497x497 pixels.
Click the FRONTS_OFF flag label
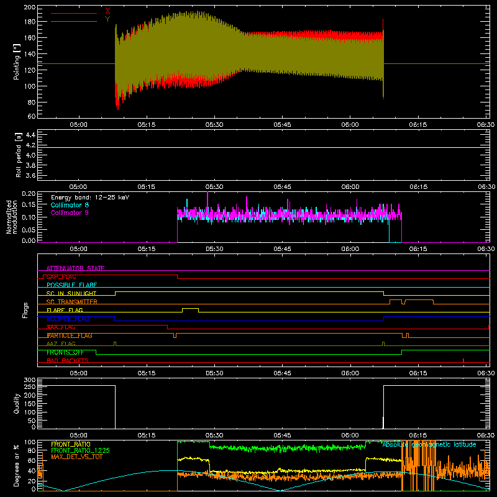65,352
